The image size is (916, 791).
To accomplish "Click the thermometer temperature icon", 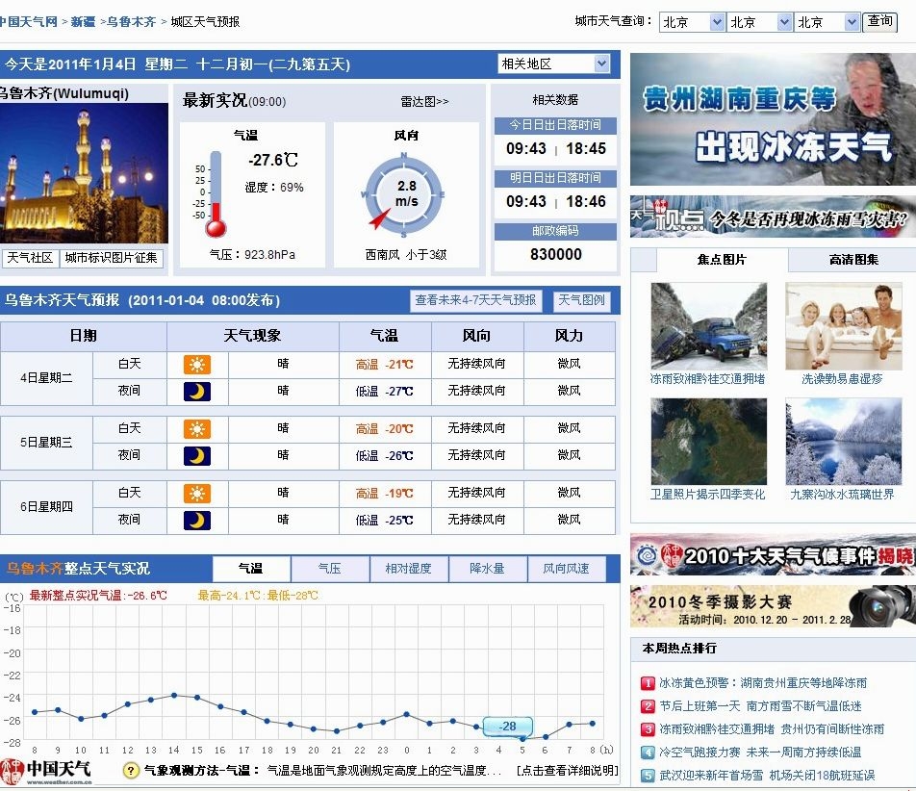I will tap(216, 194).
